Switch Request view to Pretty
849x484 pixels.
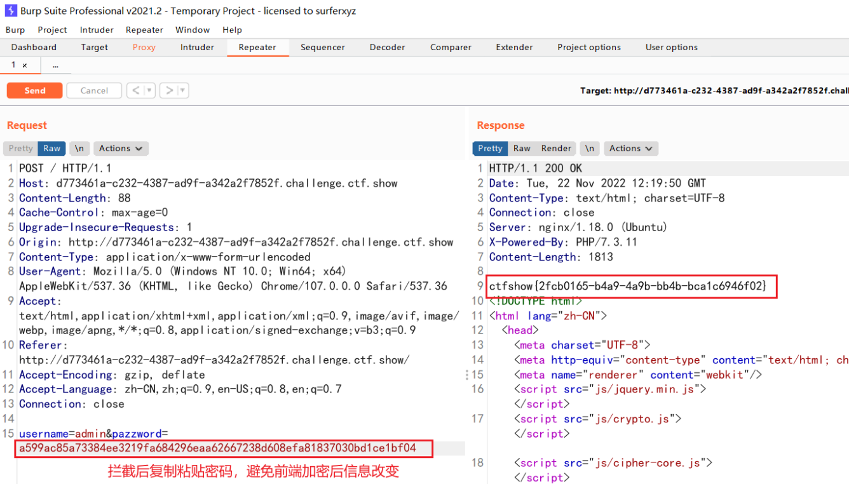(x=20, y=149)
